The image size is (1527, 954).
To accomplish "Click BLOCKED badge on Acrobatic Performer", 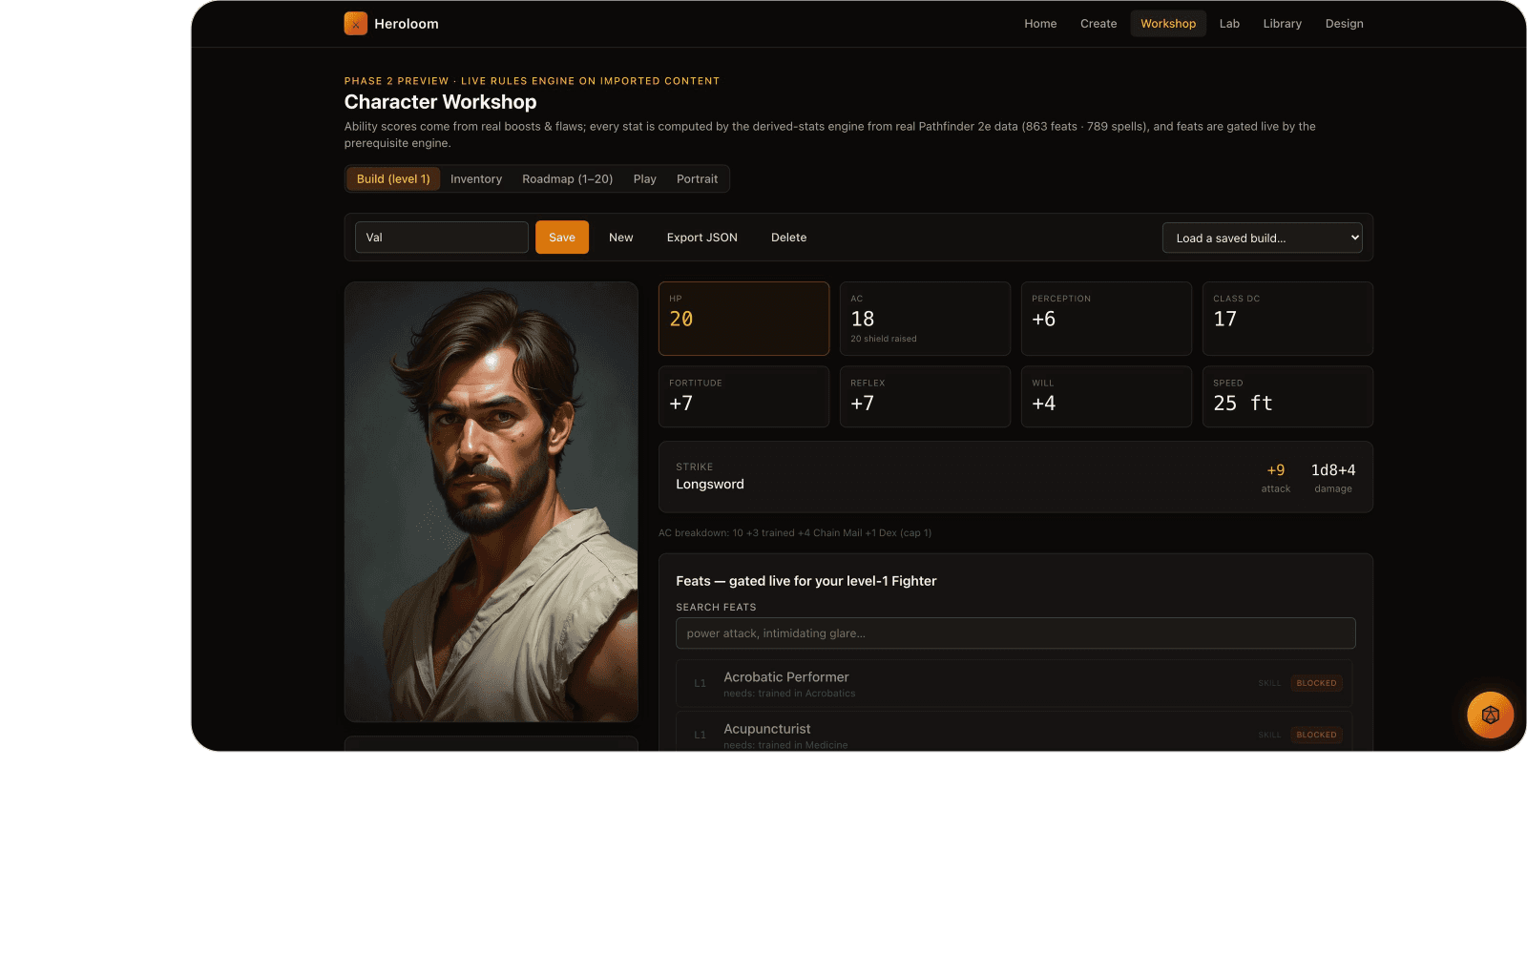I will tap(1316, 683).
